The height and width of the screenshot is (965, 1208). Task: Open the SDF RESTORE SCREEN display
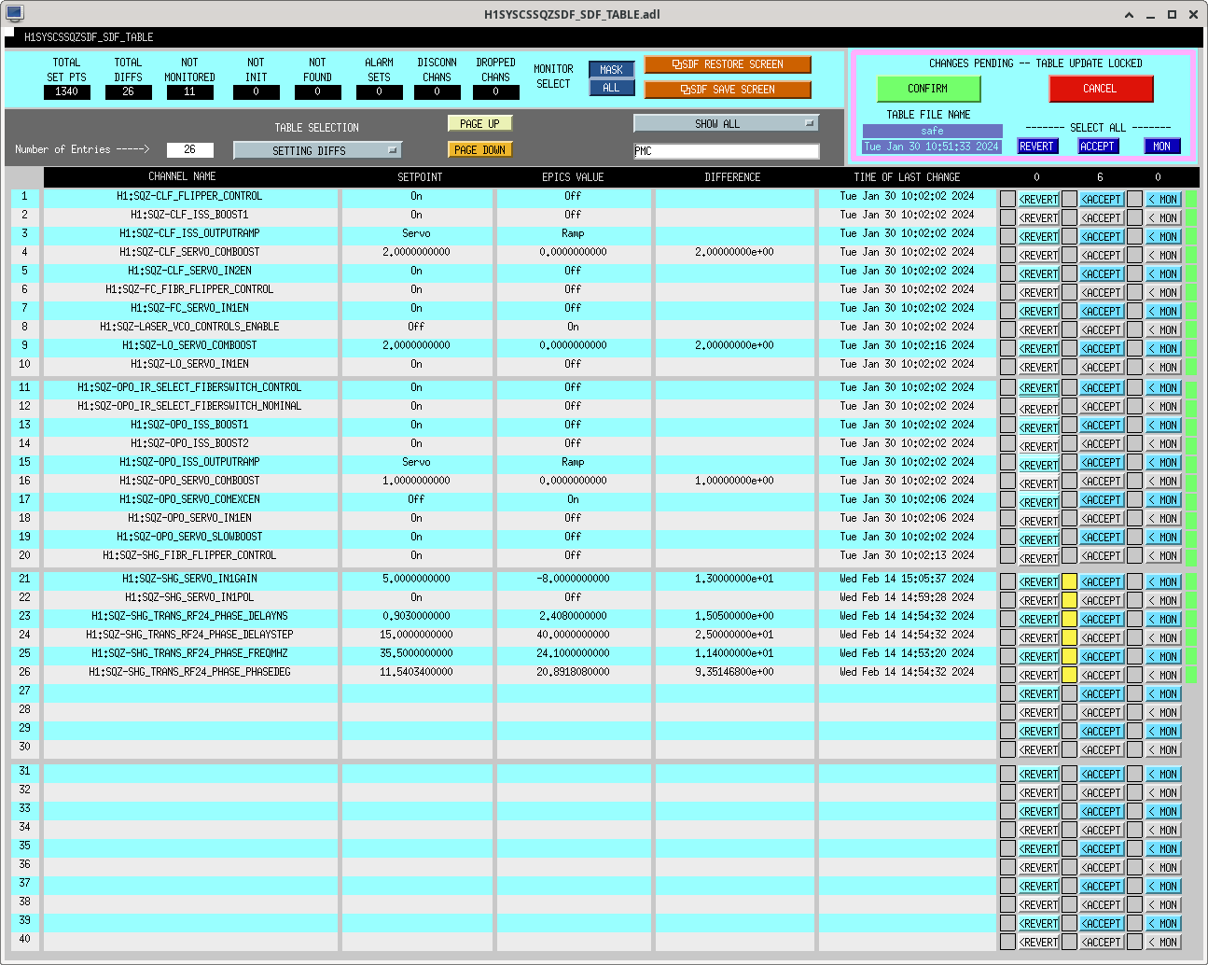coord(728,64)
